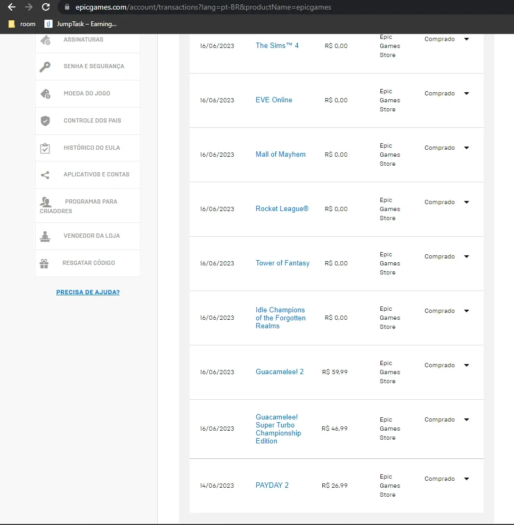The width and height of the screenshot is (514, 525).
Task: Expand PAYDAY 2 transaction arrow
Action: tap(467, 479)
